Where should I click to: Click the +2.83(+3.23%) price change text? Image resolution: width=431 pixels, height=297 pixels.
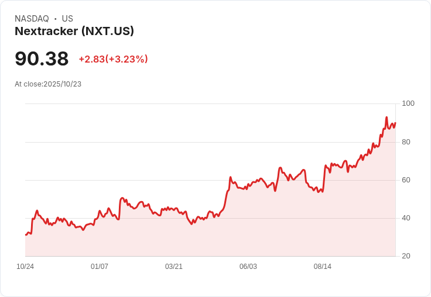(113, 59)
